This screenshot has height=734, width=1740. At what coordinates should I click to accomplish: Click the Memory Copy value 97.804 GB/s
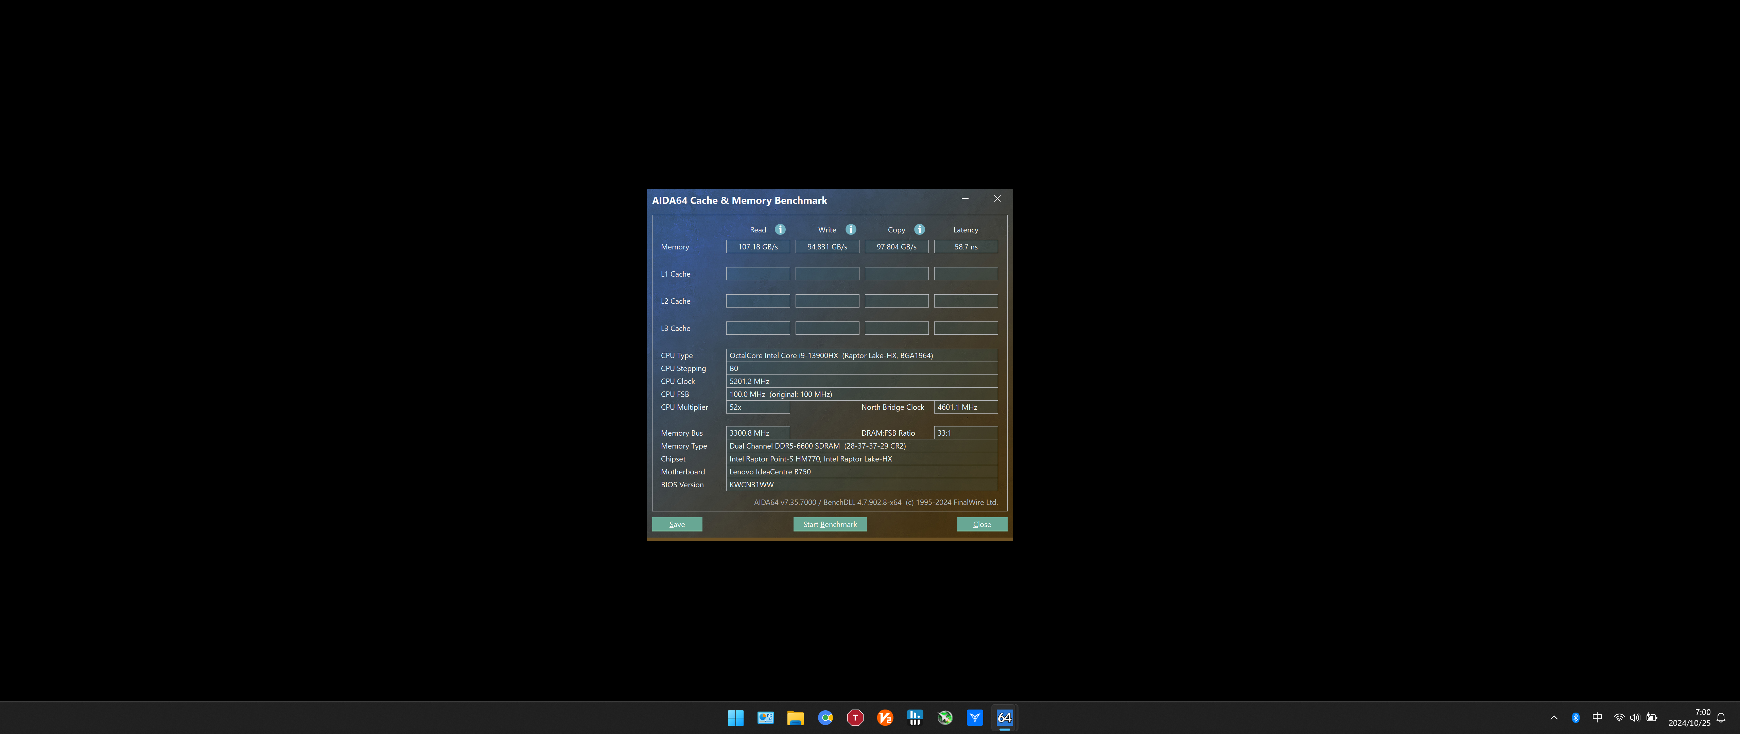[x=897, y=247]
